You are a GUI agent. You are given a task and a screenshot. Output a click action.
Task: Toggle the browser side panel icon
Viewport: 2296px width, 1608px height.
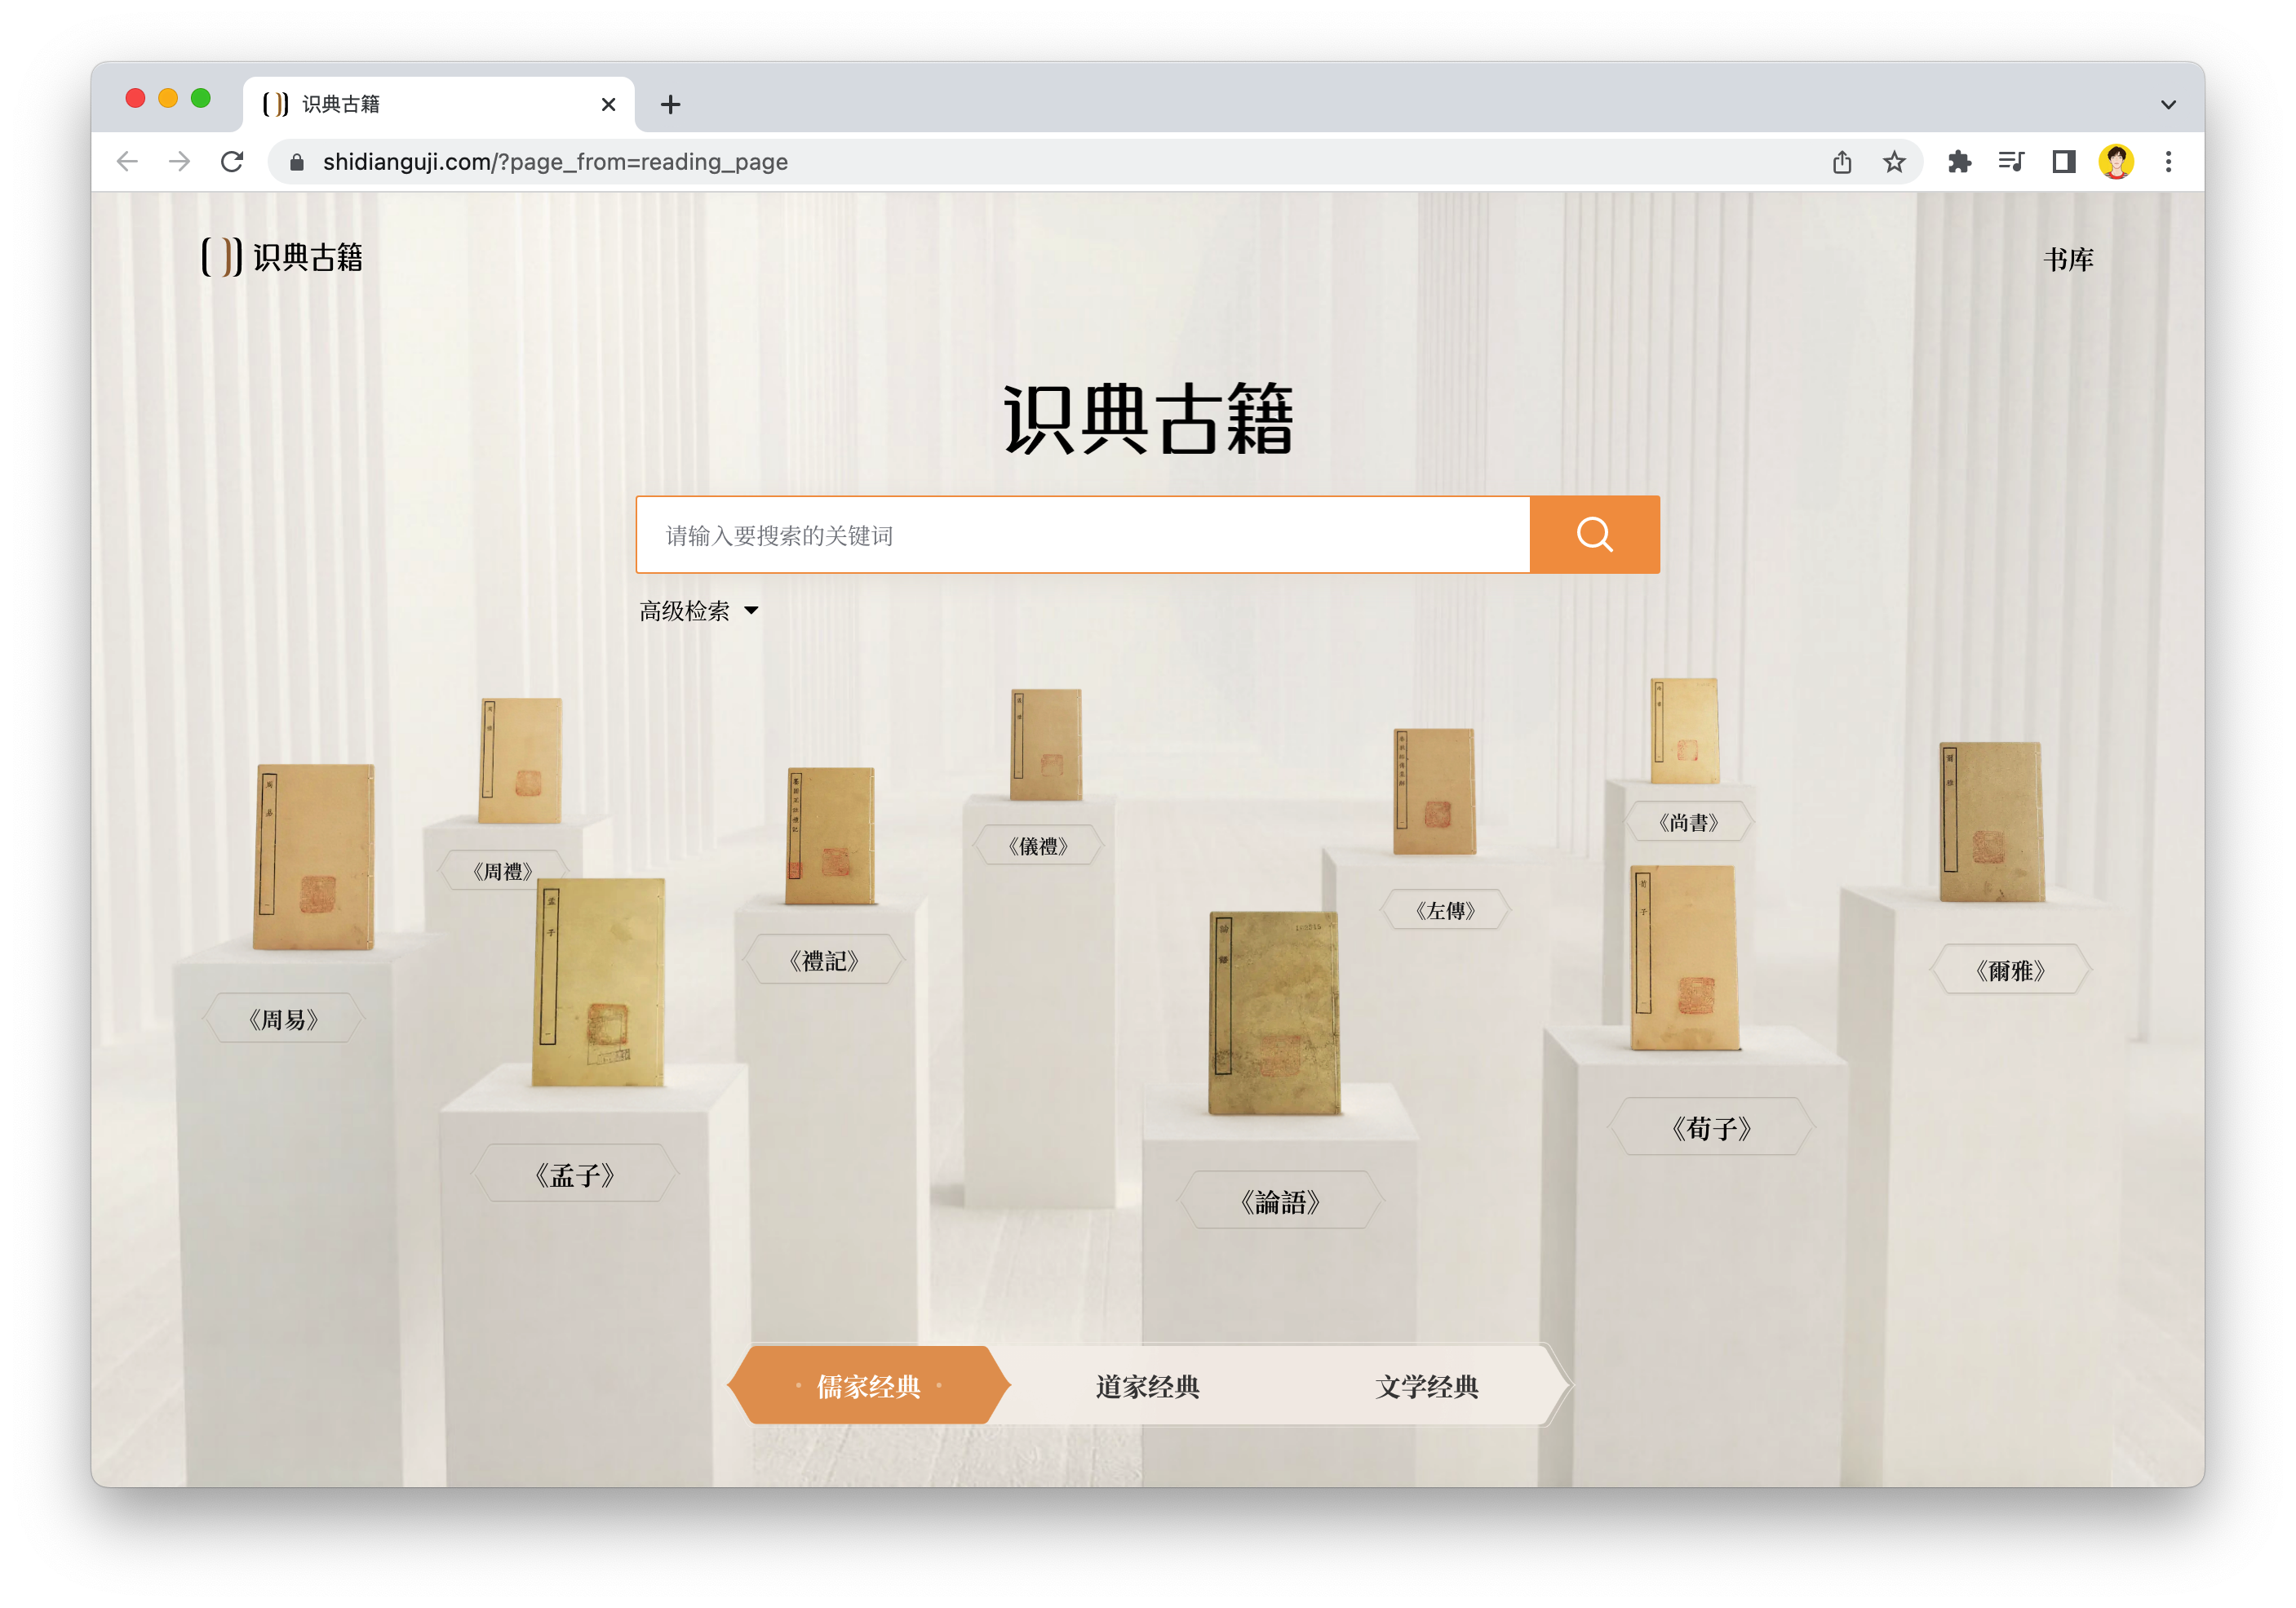pyautogui.click(x=2063, y=161)
